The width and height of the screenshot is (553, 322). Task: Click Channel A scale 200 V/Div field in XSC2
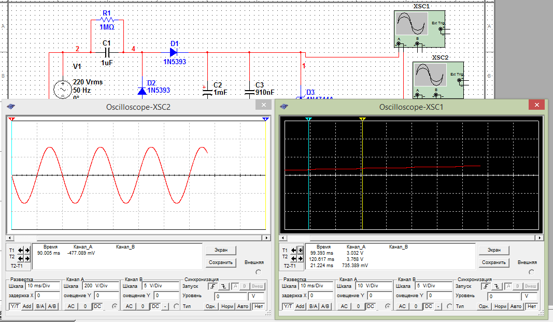[101, 286]
